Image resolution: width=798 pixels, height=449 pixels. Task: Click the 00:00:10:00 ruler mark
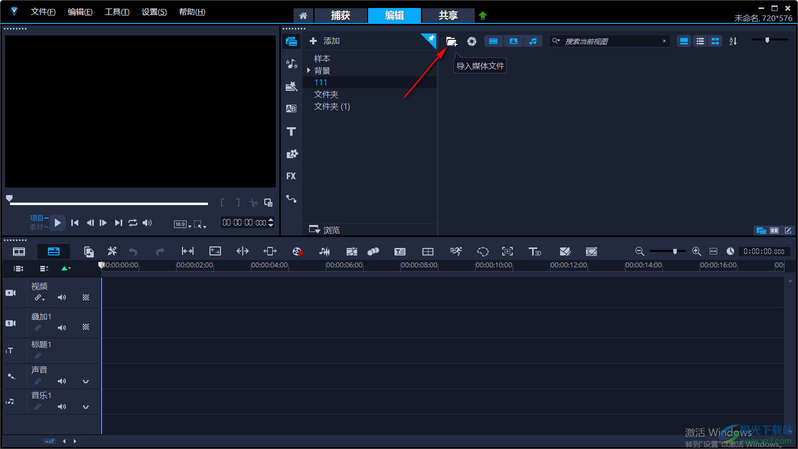(494, 265)
